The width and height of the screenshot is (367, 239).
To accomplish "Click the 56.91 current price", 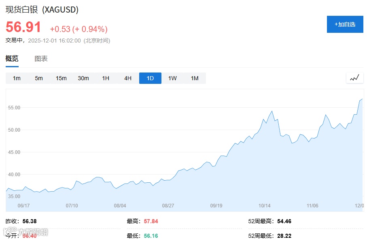I will [x=23, y=27].
